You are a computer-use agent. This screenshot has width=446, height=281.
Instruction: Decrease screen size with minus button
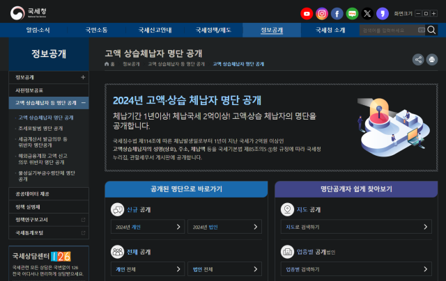[418, 13]
